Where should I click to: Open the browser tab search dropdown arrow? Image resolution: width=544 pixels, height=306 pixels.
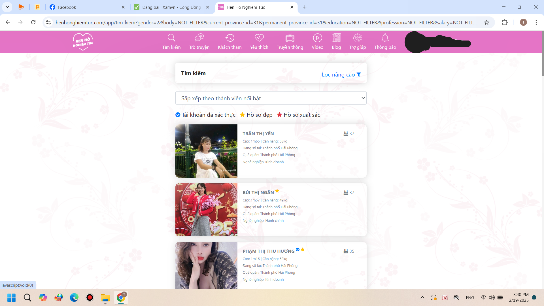coord(7,7)
